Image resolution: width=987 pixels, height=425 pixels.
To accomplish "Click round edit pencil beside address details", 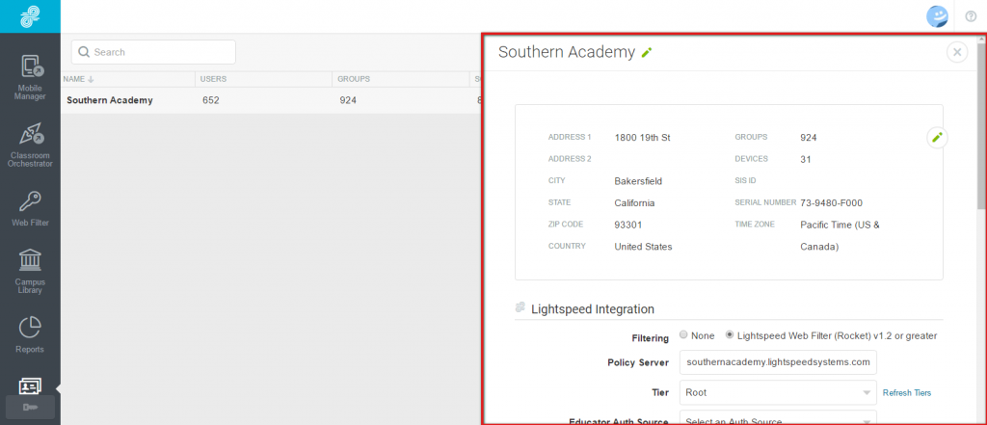I will point(937,138).
